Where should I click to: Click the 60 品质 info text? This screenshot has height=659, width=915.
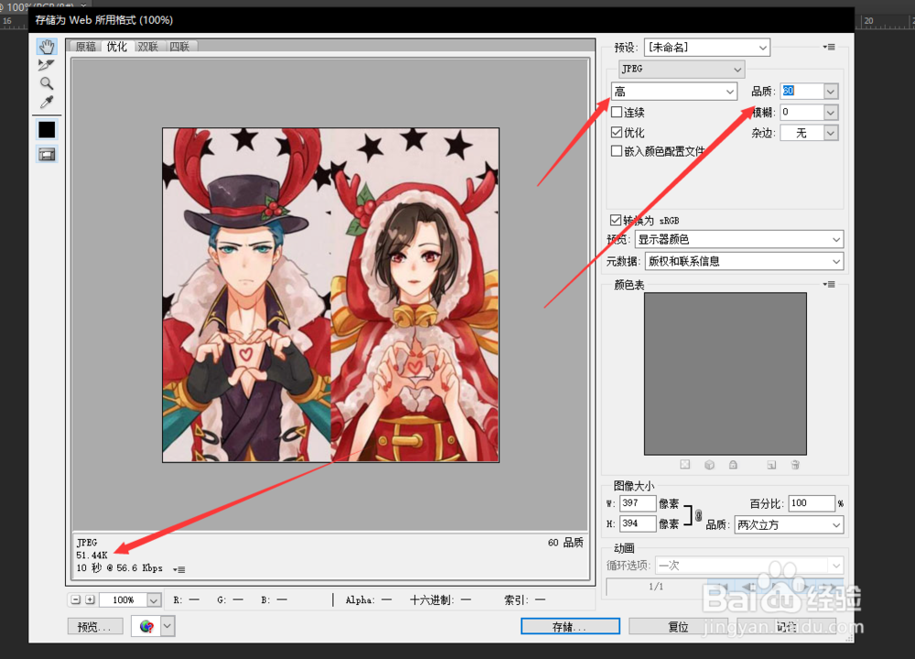click(565, 542)
